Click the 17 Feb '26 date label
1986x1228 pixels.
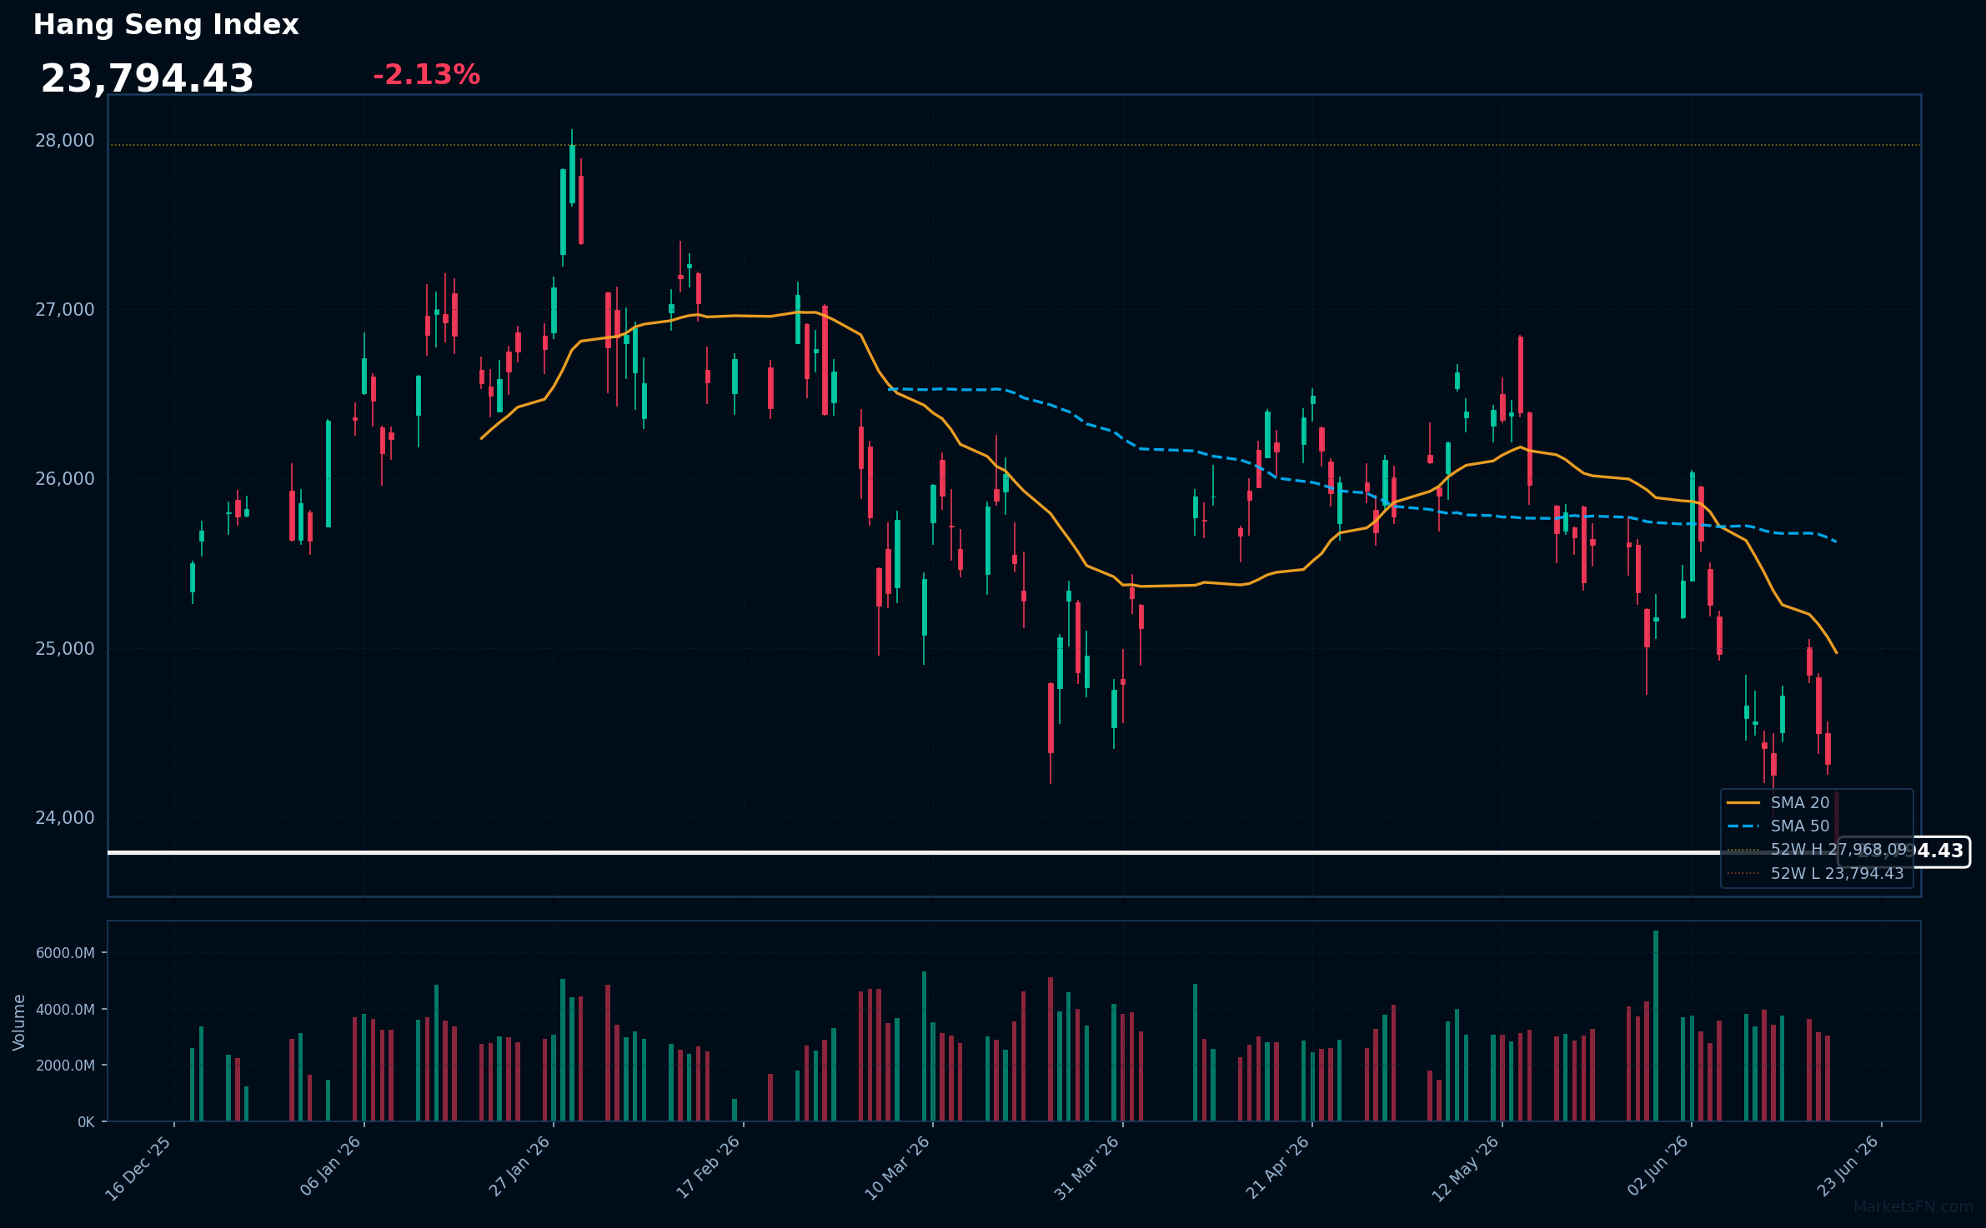(x=708, y=1167)
